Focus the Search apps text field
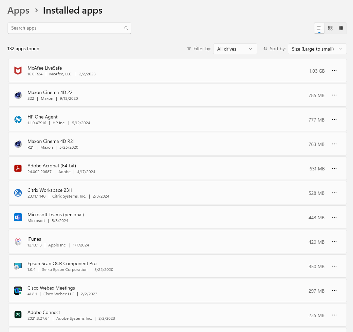The height and width of the screenshot is (332, 353). pos(69,28)
